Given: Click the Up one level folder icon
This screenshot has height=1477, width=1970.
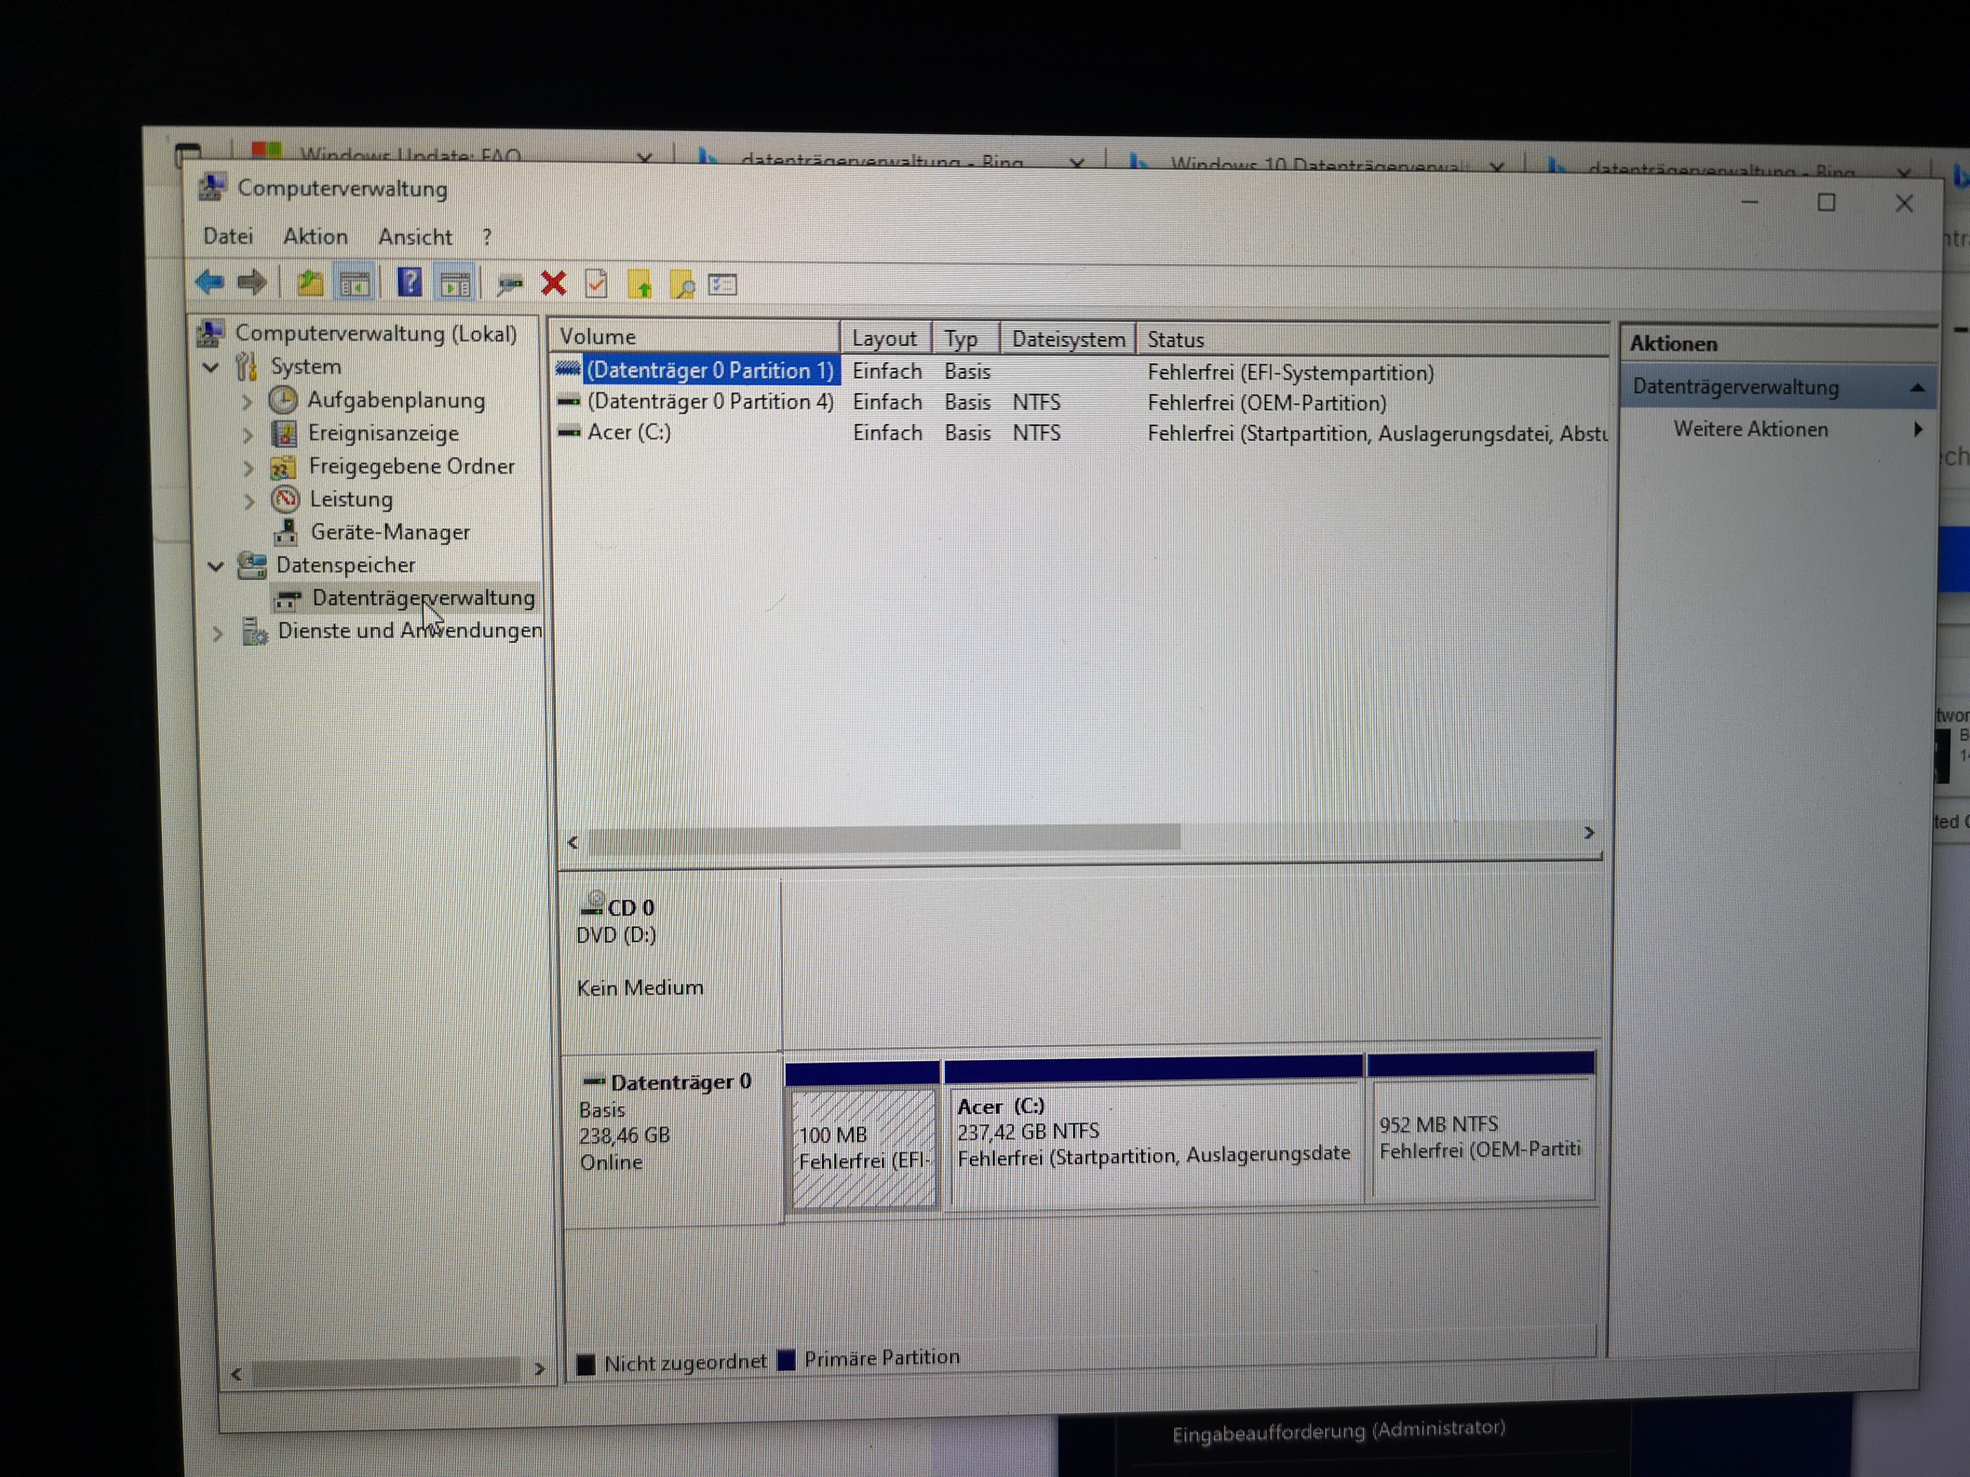Looking at the screenshot, I should point(310,283).
